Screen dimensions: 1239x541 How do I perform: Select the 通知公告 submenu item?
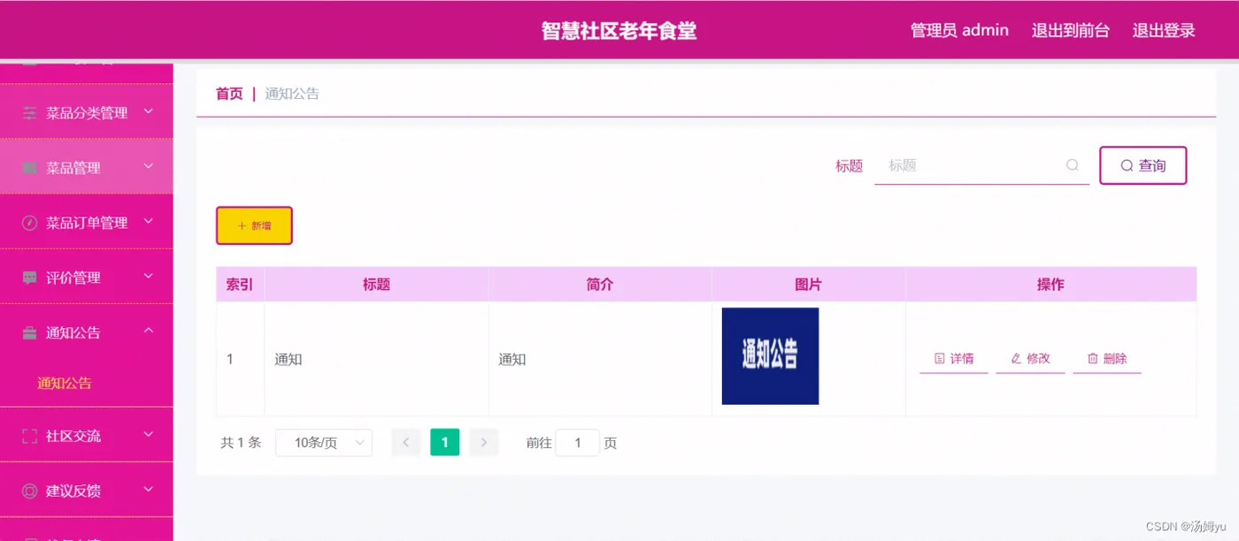pyautogui.click(x=65, y=384)
